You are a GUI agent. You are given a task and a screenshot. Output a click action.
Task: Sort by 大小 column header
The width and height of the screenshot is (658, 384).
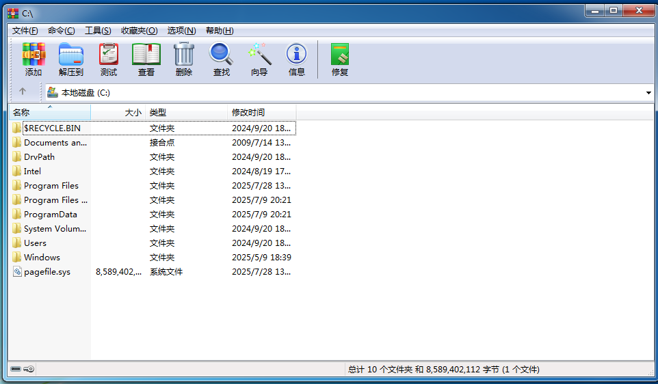[118, 112]
